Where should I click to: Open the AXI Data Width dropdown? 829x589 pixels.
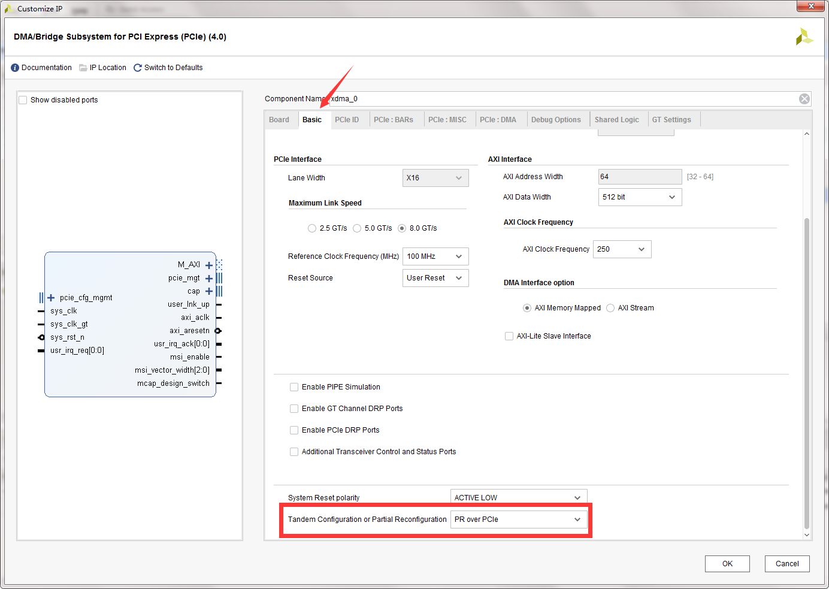tap(640, 197)
